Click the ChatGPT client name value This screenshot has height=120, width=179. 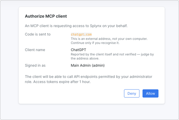click(78, 50)
